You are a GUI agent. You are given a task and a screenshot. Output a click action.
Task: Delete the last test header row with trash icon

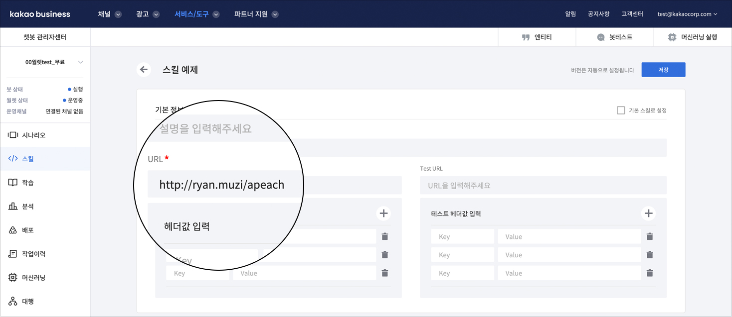(650, 273)
